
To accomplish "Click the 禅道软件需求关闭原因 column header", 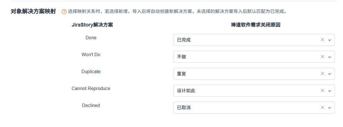I will tap(256, 25).
